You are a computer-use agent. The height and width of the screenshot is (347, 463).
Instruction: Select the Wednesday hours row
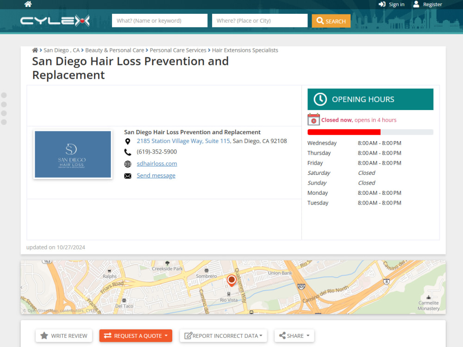coord(354,143)
